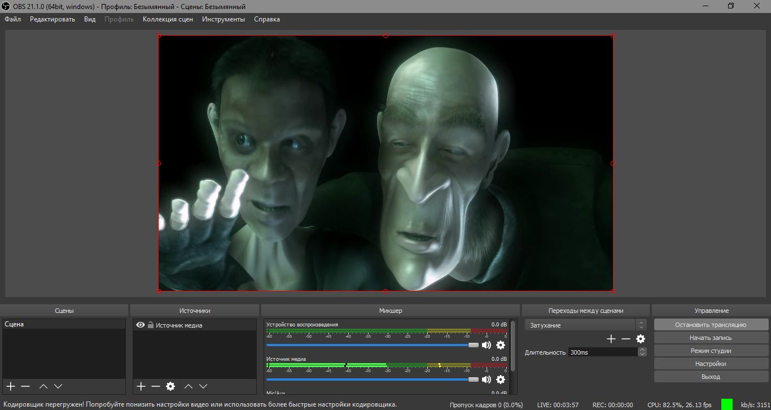Open transition properties gear icon
The image size is (771, 410).
click(640, 339)
